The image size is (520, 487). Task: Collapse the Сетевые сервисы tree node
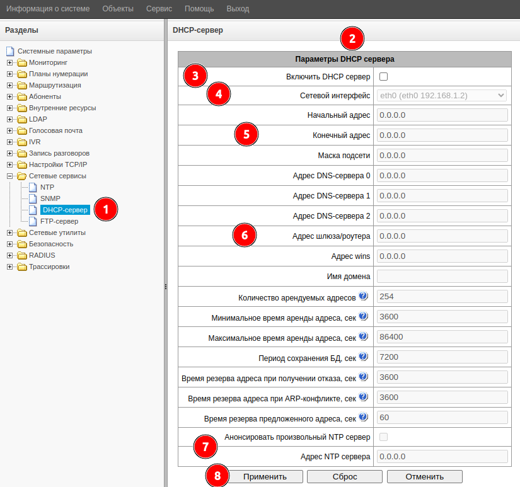[x=10, y=176]
